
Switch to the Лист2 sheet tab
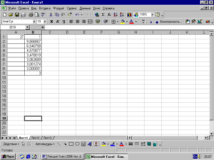pyautogui.click(x=35, y=138)
